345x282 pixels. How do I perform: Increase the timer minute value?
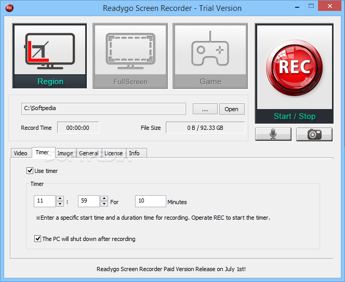coord(104,198)
